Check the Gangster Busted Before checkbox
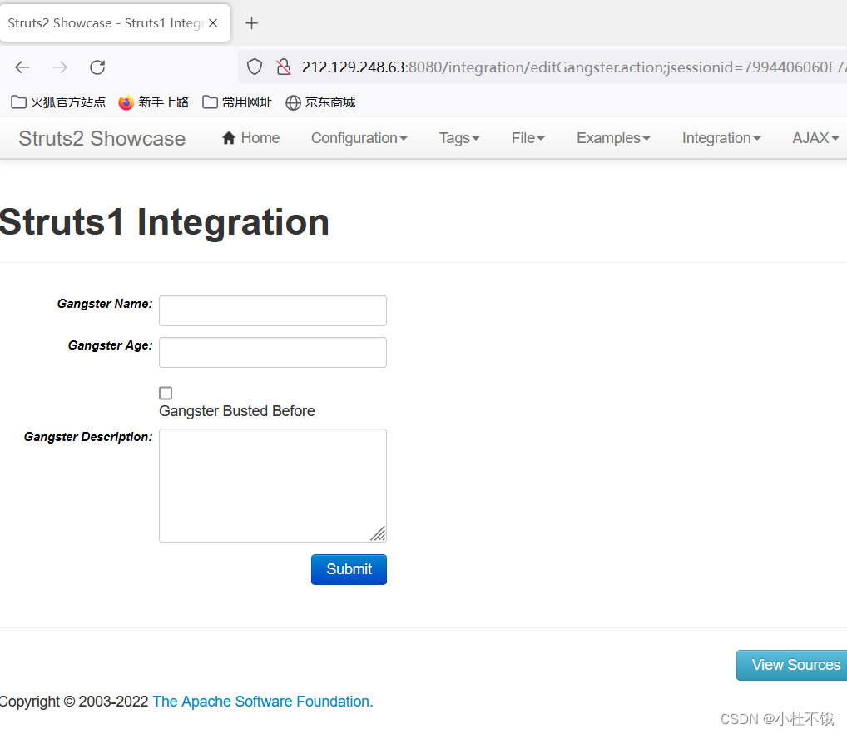 166,393
